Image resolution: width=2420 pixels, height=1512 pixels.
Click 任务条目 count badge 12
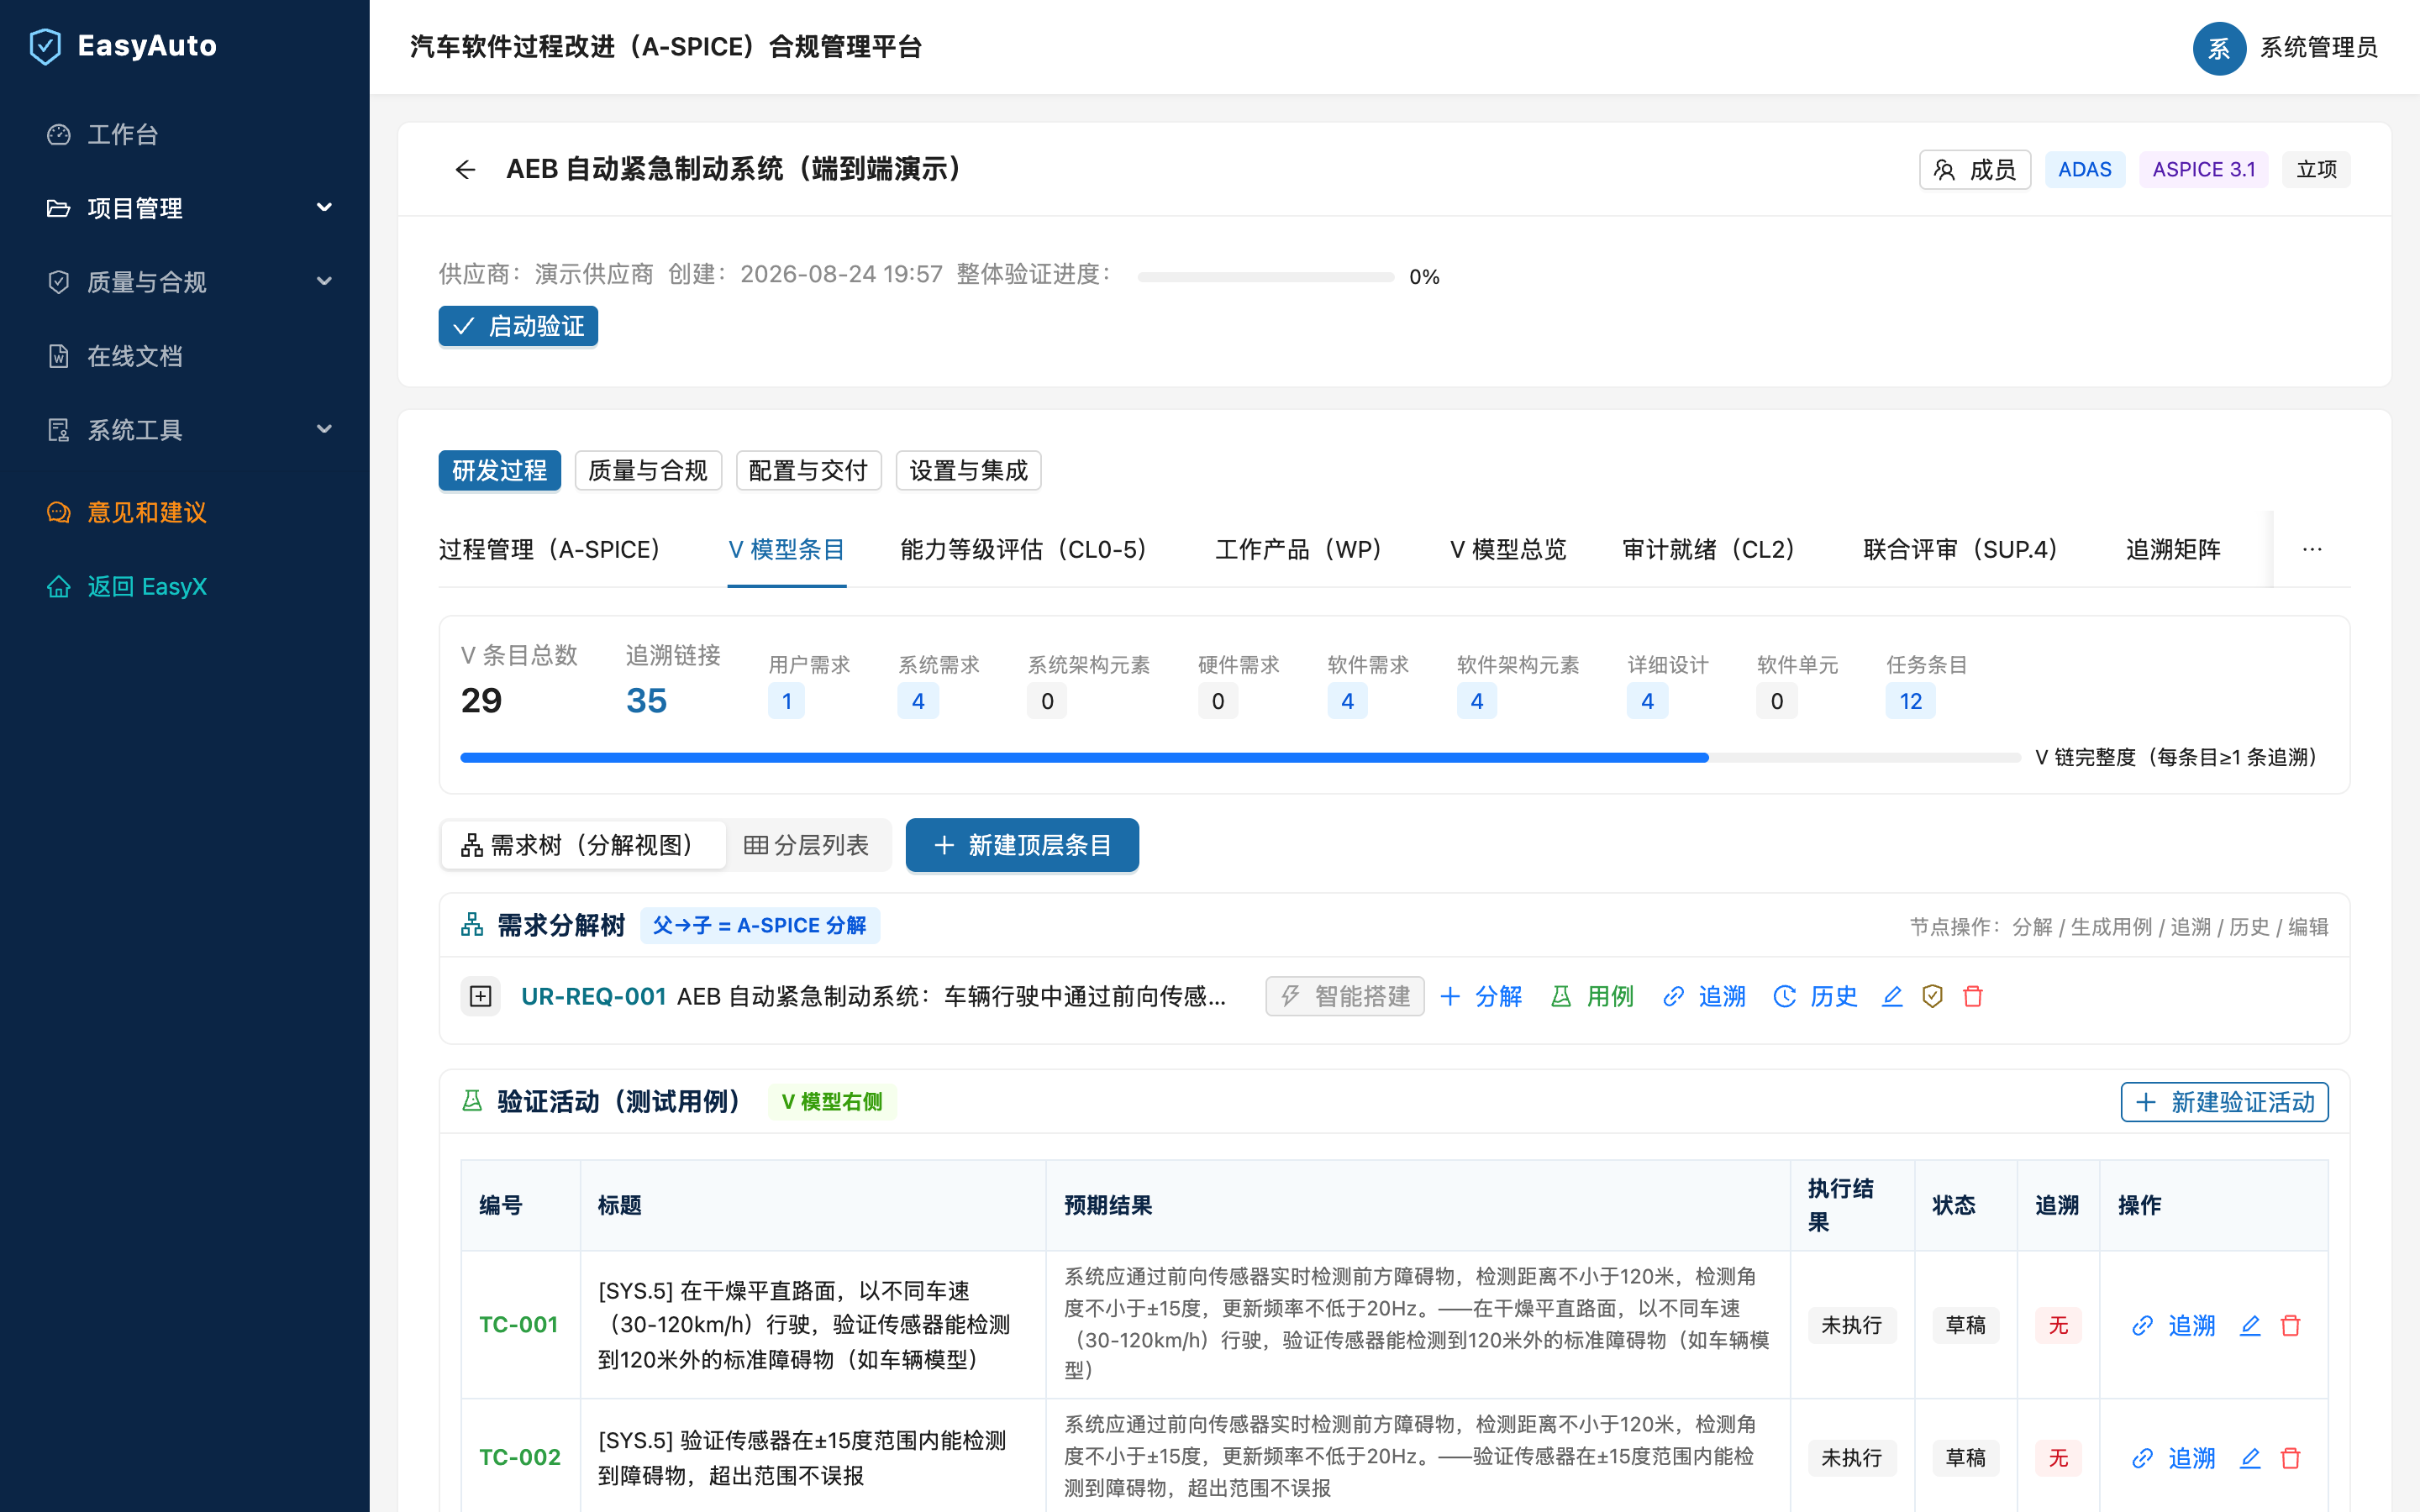point(1910,702)
